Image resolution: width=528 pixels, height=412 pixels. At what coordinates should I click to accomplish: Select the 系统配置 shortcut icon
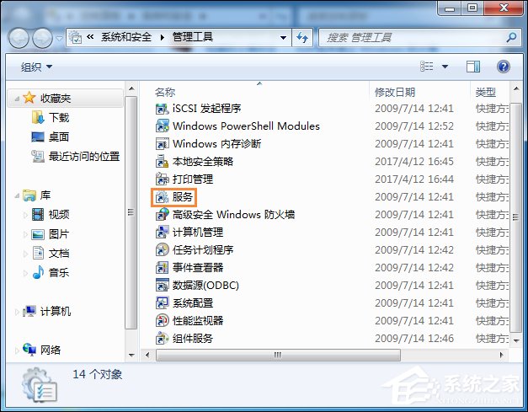[x=162, y=302]
